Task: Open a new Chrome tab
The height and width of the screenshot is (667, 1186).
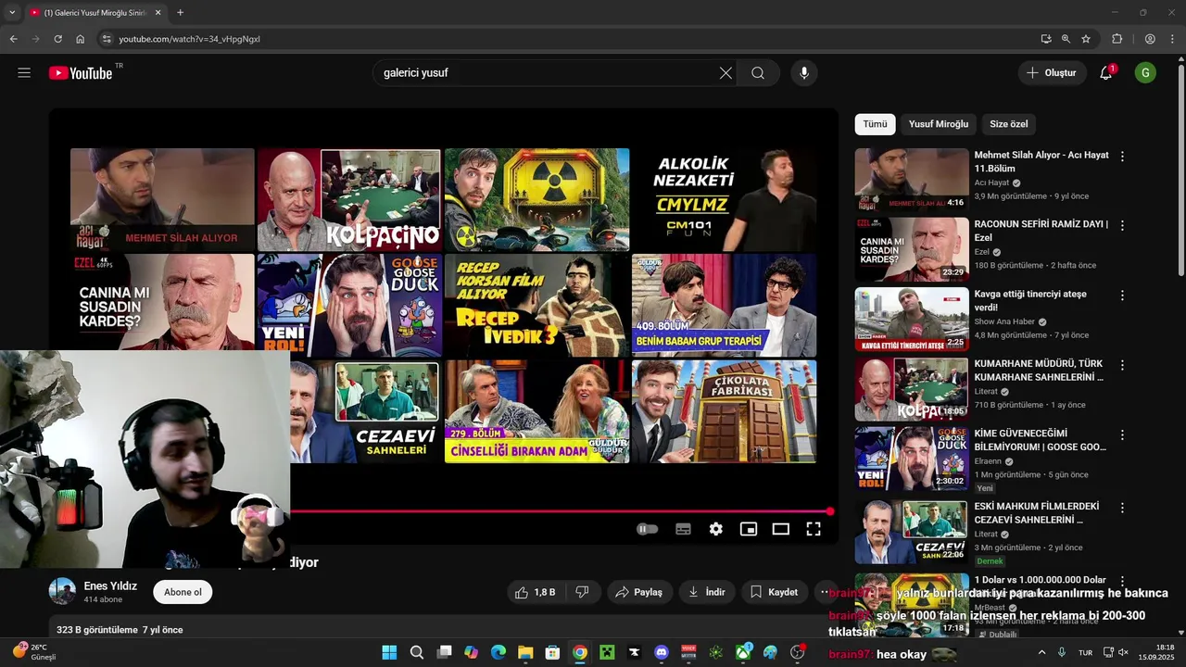Action: click(x=180, y=12)
